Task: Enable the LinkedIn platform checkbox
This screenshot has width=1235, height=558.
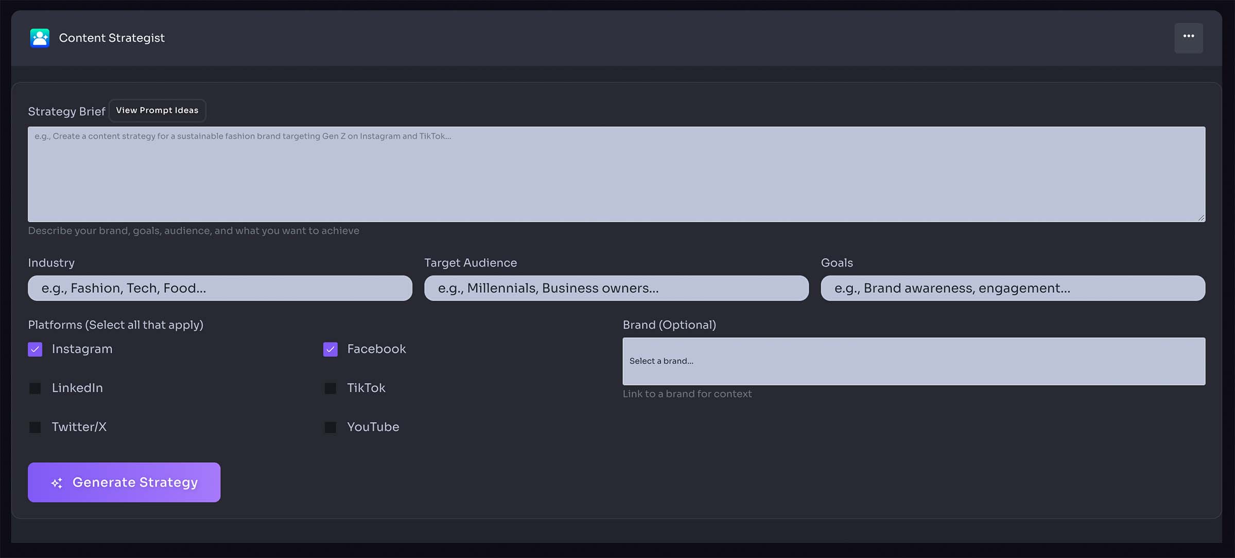Action: click(35, 388)
